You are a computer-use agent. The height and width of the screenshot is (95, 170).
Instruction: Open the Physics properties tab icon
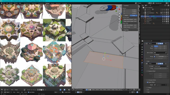(142, 67)
